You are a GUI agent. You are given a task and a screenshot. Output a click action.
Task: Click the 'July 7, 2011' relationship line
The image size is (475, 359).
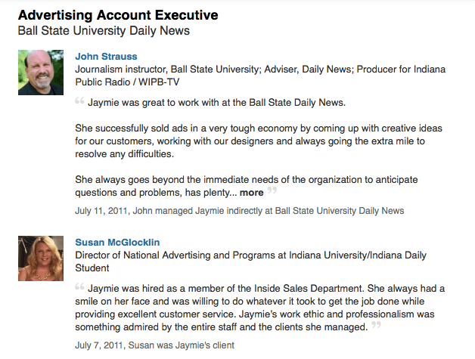click(154, 345)
